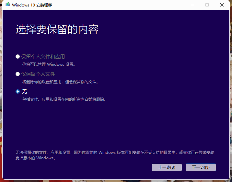Select the 仅保留个人文件 radio button
The width and height of the screenshot is (232, 182).
17,74
